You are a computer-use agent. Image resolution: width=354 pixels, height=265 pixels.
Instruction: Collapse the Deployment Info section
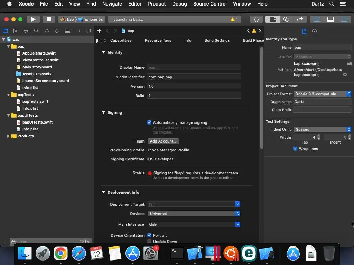103,192
